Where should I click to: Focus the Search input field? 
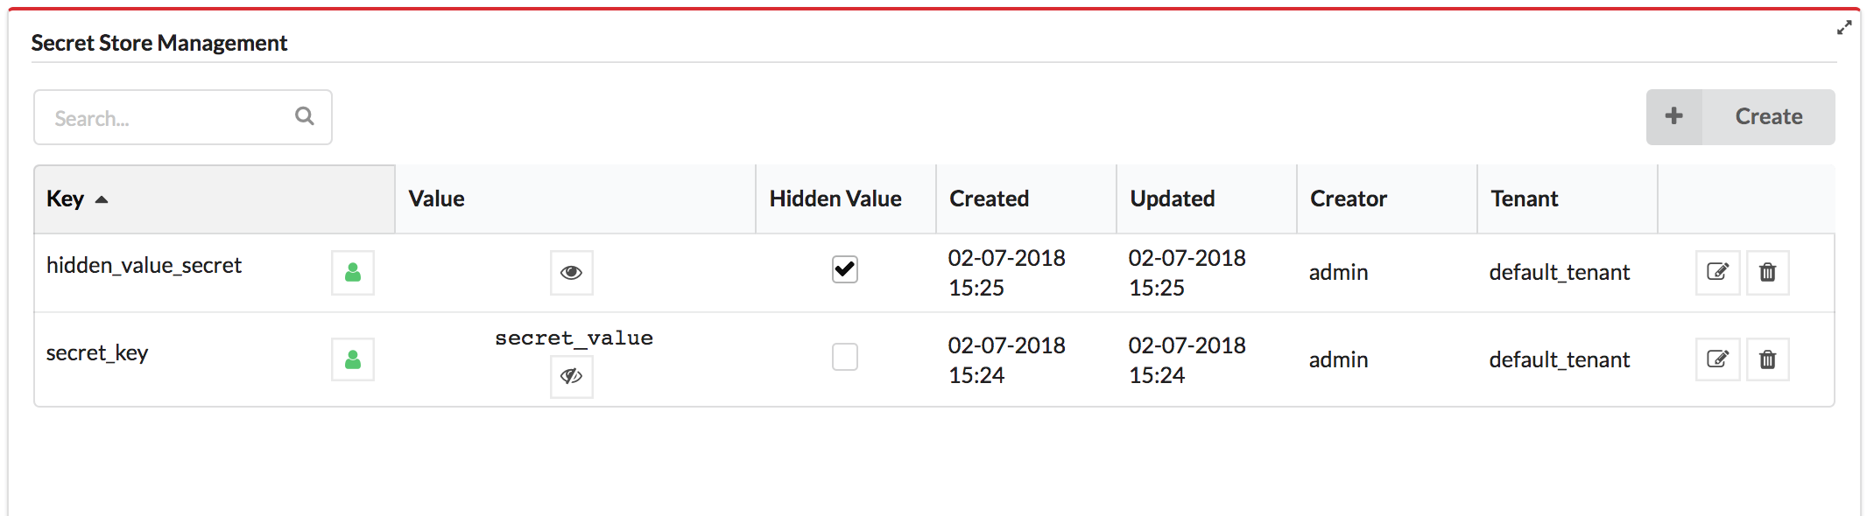pyautogui.click(x=183, y=117)
